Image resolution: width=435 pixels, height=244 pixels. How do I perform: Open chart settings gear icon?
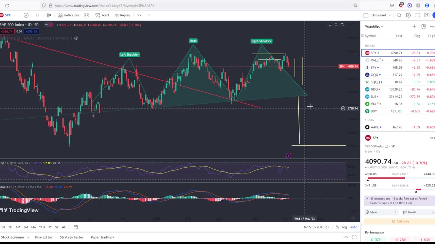point(408,15)
